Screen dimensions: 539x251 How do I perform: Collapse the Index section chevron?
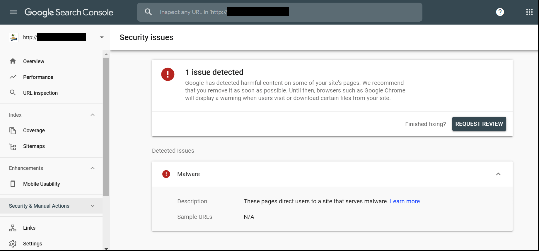[x=93, y=115]
